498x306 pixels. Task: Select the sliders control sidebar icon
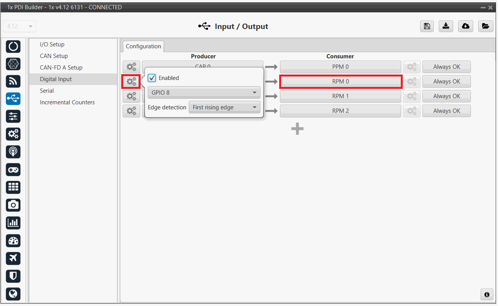[14, 116]
